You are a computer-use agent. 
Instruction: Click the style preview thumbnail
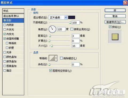115,37
